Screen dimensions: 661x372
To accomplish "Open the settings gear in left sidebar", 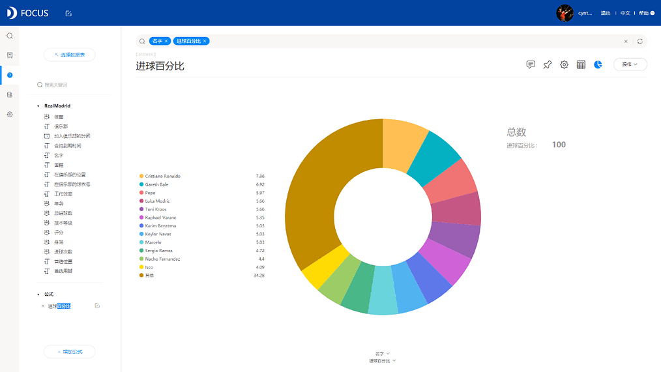I will coord(10,115).
